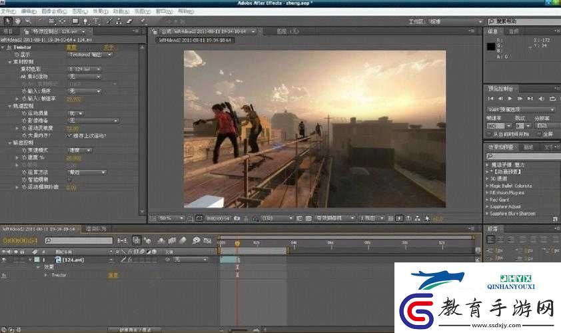Viewport: 561px width, 333px height.
Task: Open the 效果 menu
Action: pyautogui.click(x=100, y=11)
